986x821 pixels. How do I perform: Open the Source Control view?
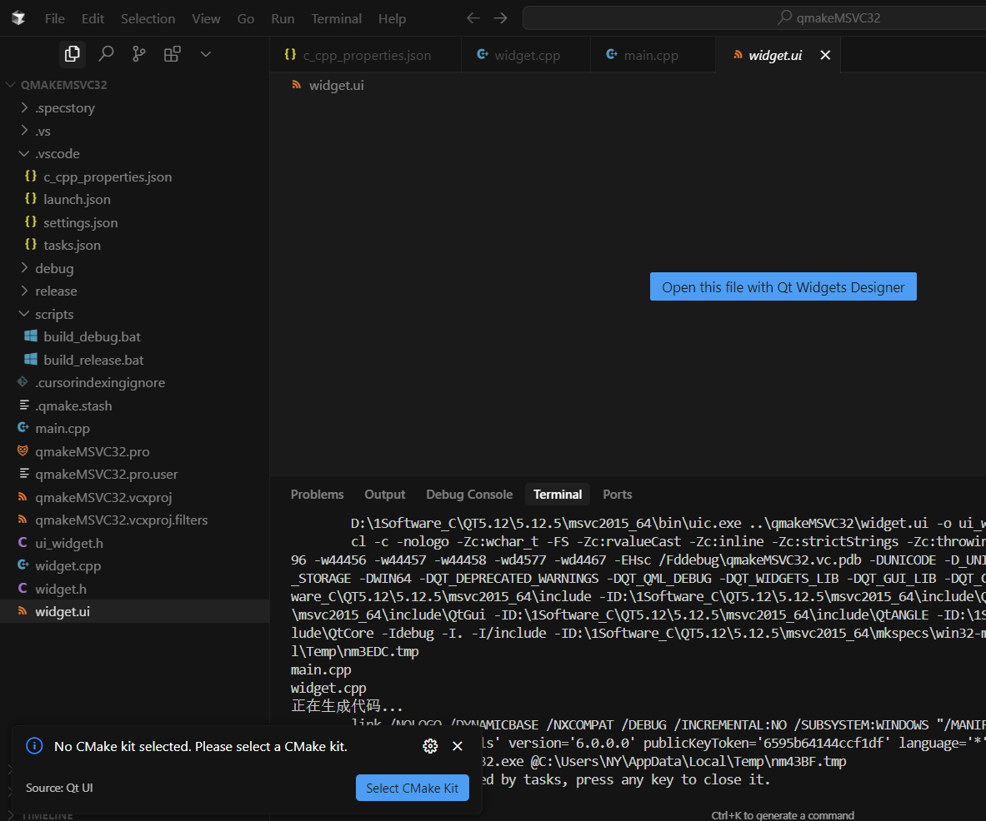(x=139, y=53)
